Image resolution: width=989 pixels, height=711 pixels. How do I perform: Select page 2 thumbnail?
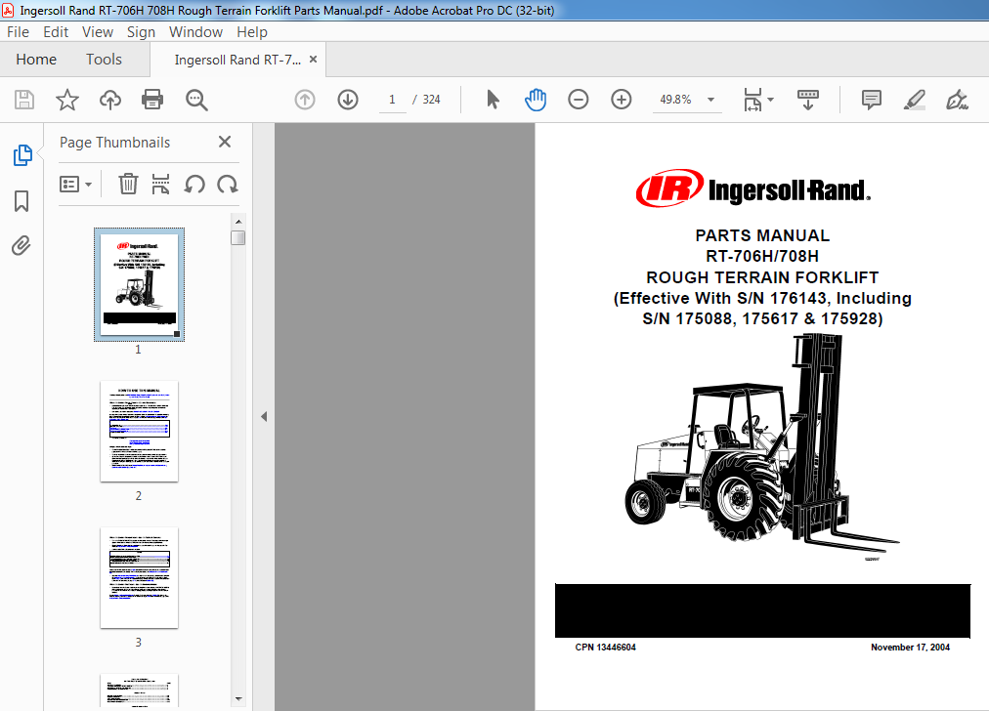pos(139,431)
